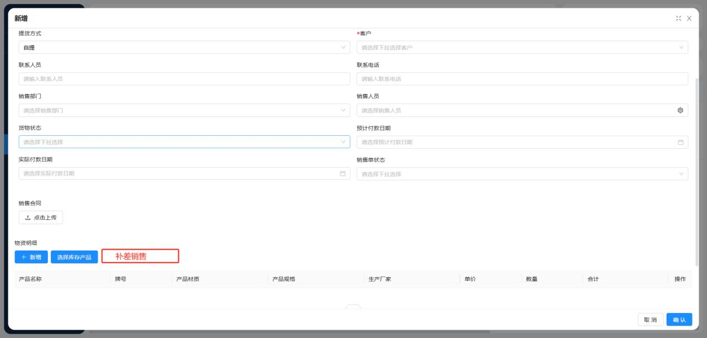
Task: Open the 客户 selection dropdown
Action: click(x=522, y=47)
